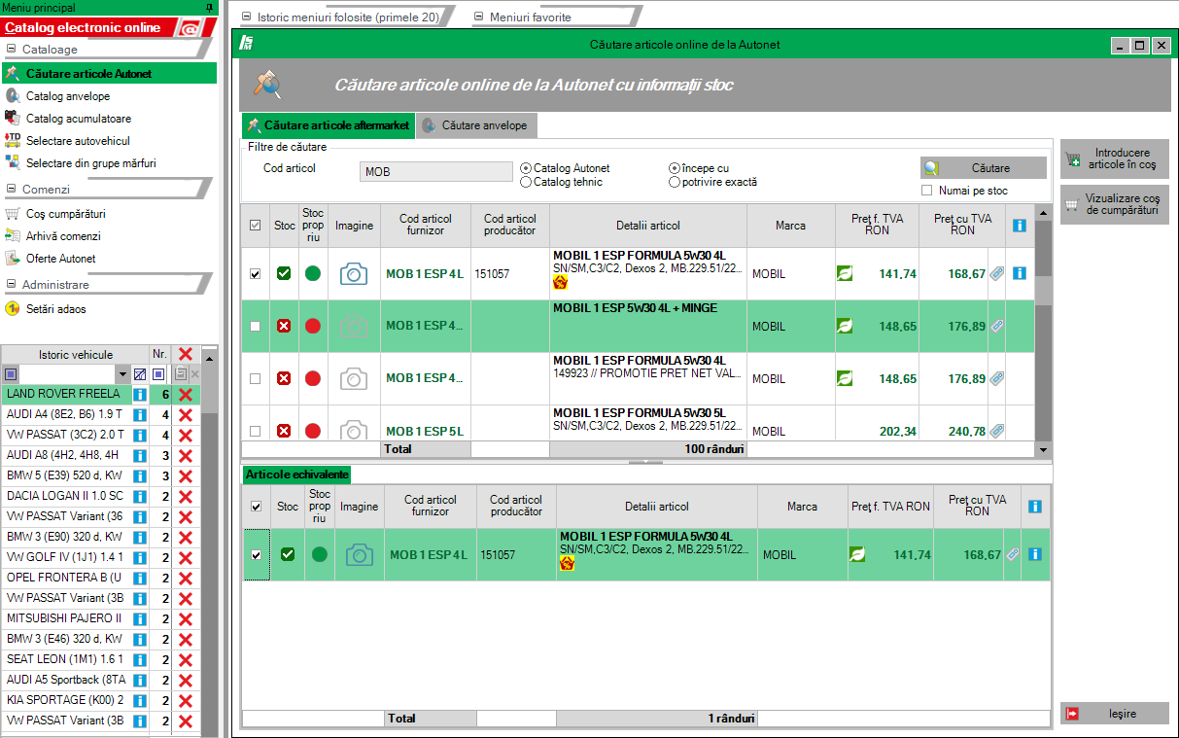Screen dimensions: 1179x738
Task: Click price tag icon beside 240,78 price
Action: tap(996, 431)
